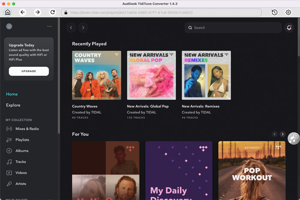The height and width of the screenshot is (200, 300).
Task: Click the TIDAL page forward chevron
Action: pyautogui.click(x=83, y=27)
